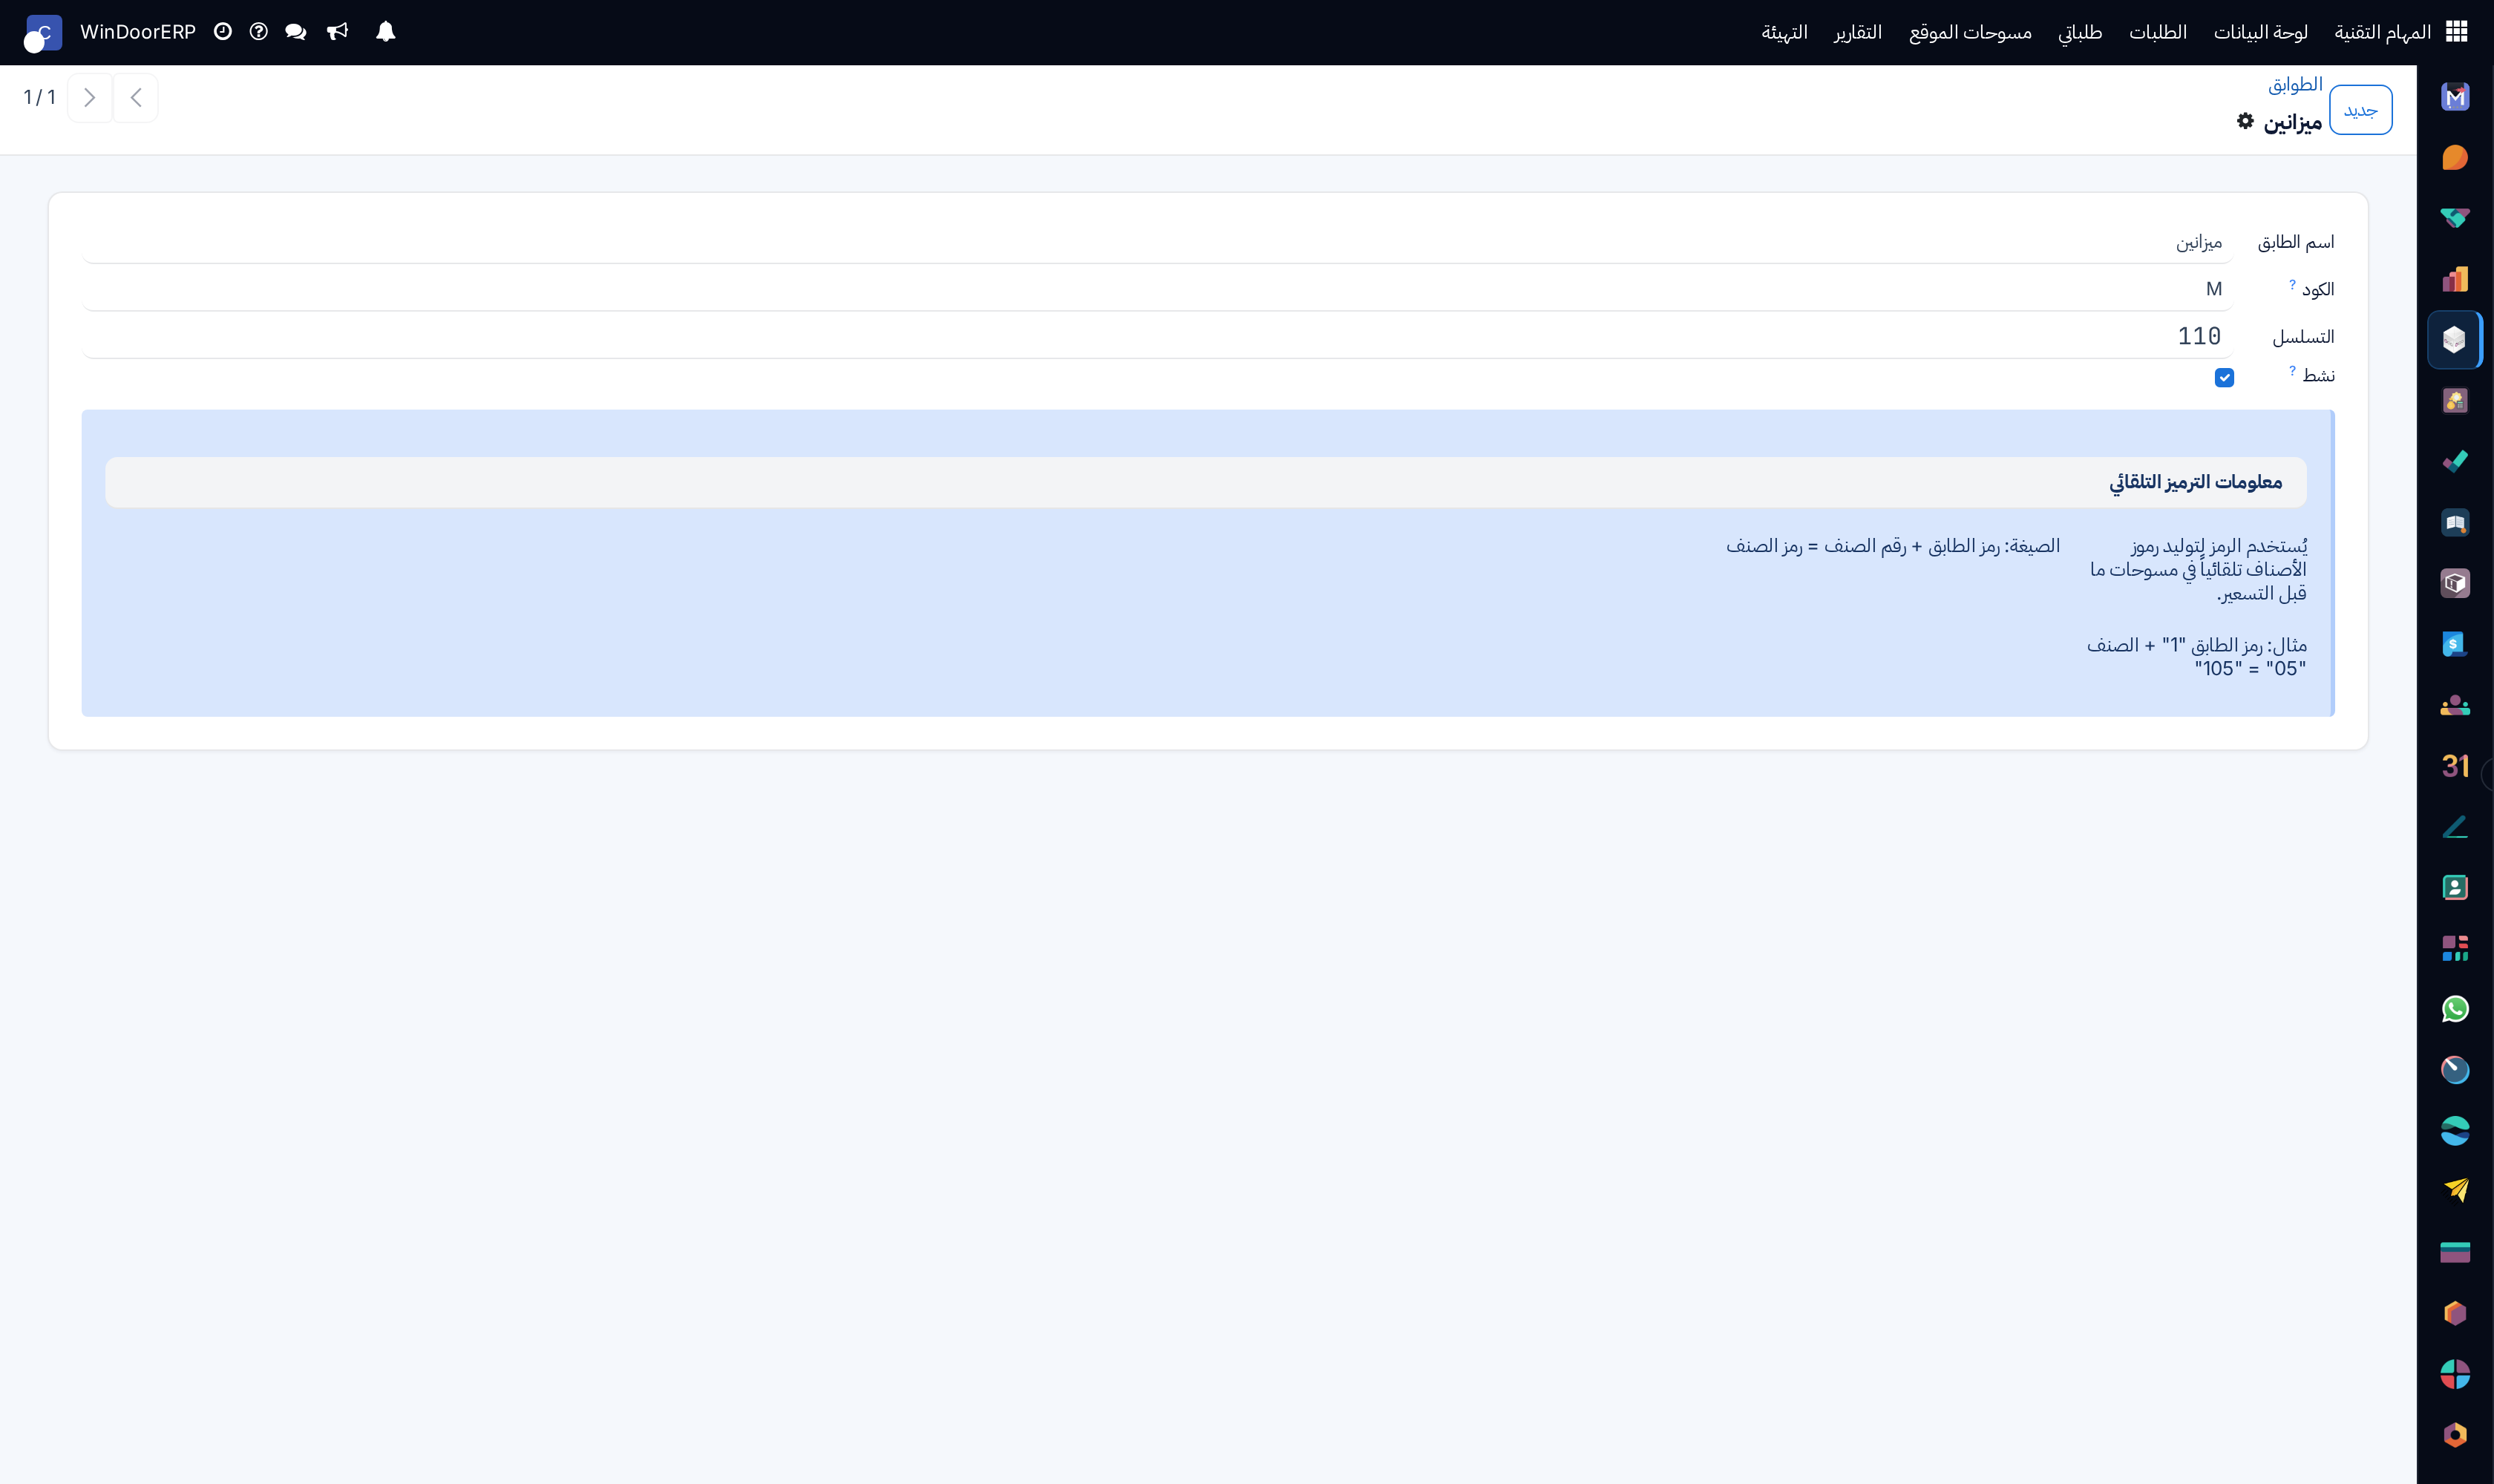Viewport: 2494px width, 1484px height.
Task: Open the orange Discuss bubble app
Action: click(x=2455, y=158)
